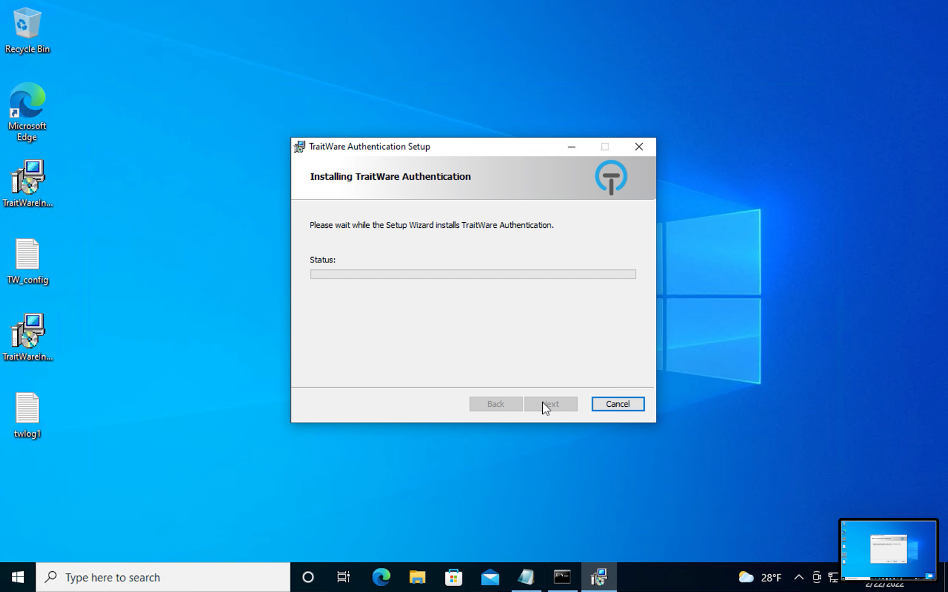Image resolution: width=948 pixels, height=592 pixels.
Task: Close the TraitWare Authentication Setup window
Action: click(639, 147)
